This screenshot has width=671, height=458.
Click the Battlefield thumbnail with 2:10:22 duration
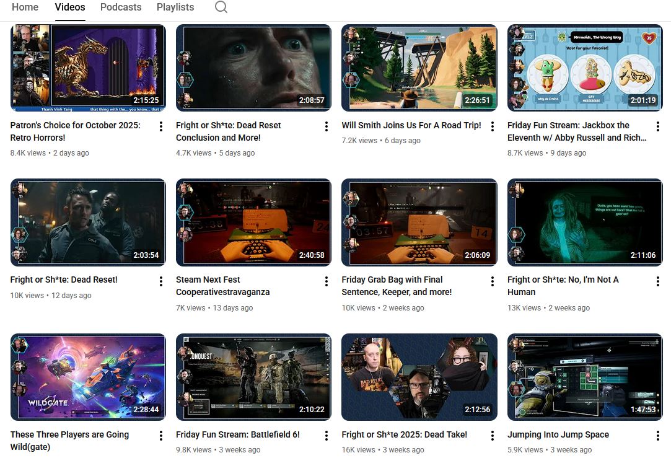coord(253,377)
